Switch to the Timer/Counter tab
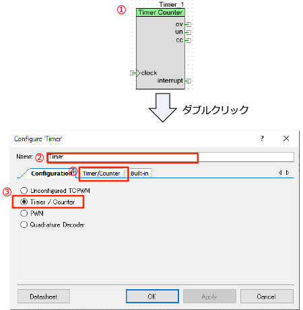Viewport: 303px width, 310px height. (102, 173)
